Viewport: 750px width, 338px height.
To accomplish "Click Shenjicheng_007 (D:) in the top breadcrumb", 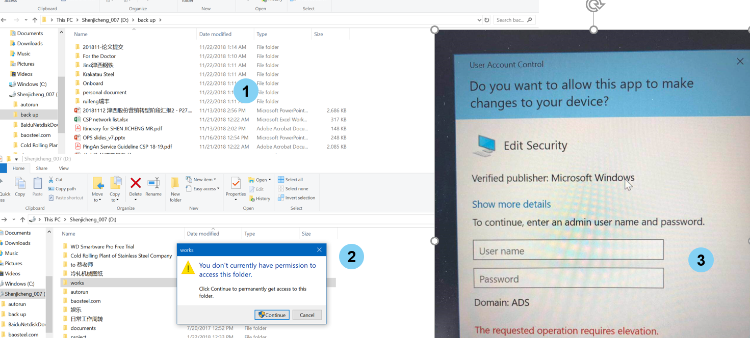I will 106,20.
